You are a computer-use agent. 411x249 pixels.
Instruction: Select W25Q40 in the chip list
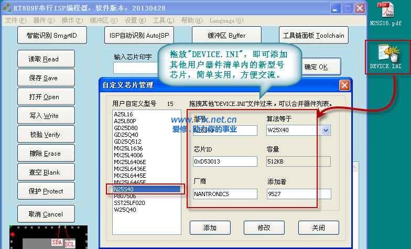(x=125, y=210)
